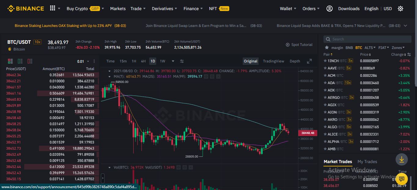This screenshot has height=190, width=417.
Task: Select the margin market tab
Action: pyautogui.click(x=337, y=48)
